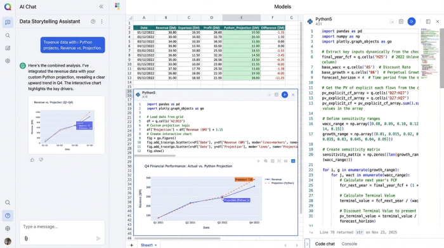Click the Python_Projection ($M) header cell
The height and width of the screenshot is (248, 444).
(x=242, y=28)
